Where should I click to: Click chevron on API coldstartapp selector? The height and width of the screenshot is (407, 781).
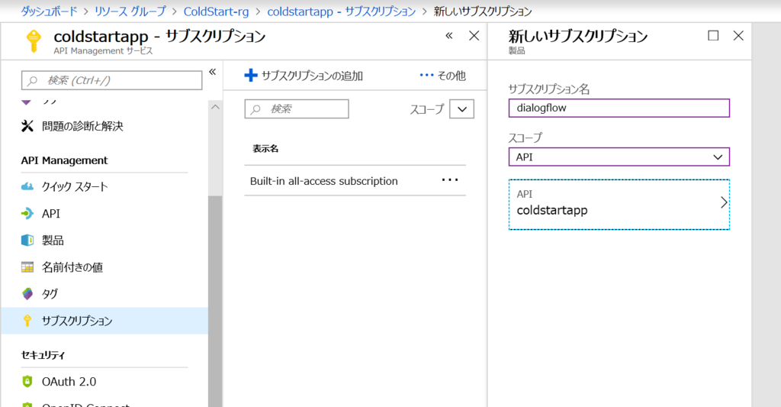pos(724,202)
